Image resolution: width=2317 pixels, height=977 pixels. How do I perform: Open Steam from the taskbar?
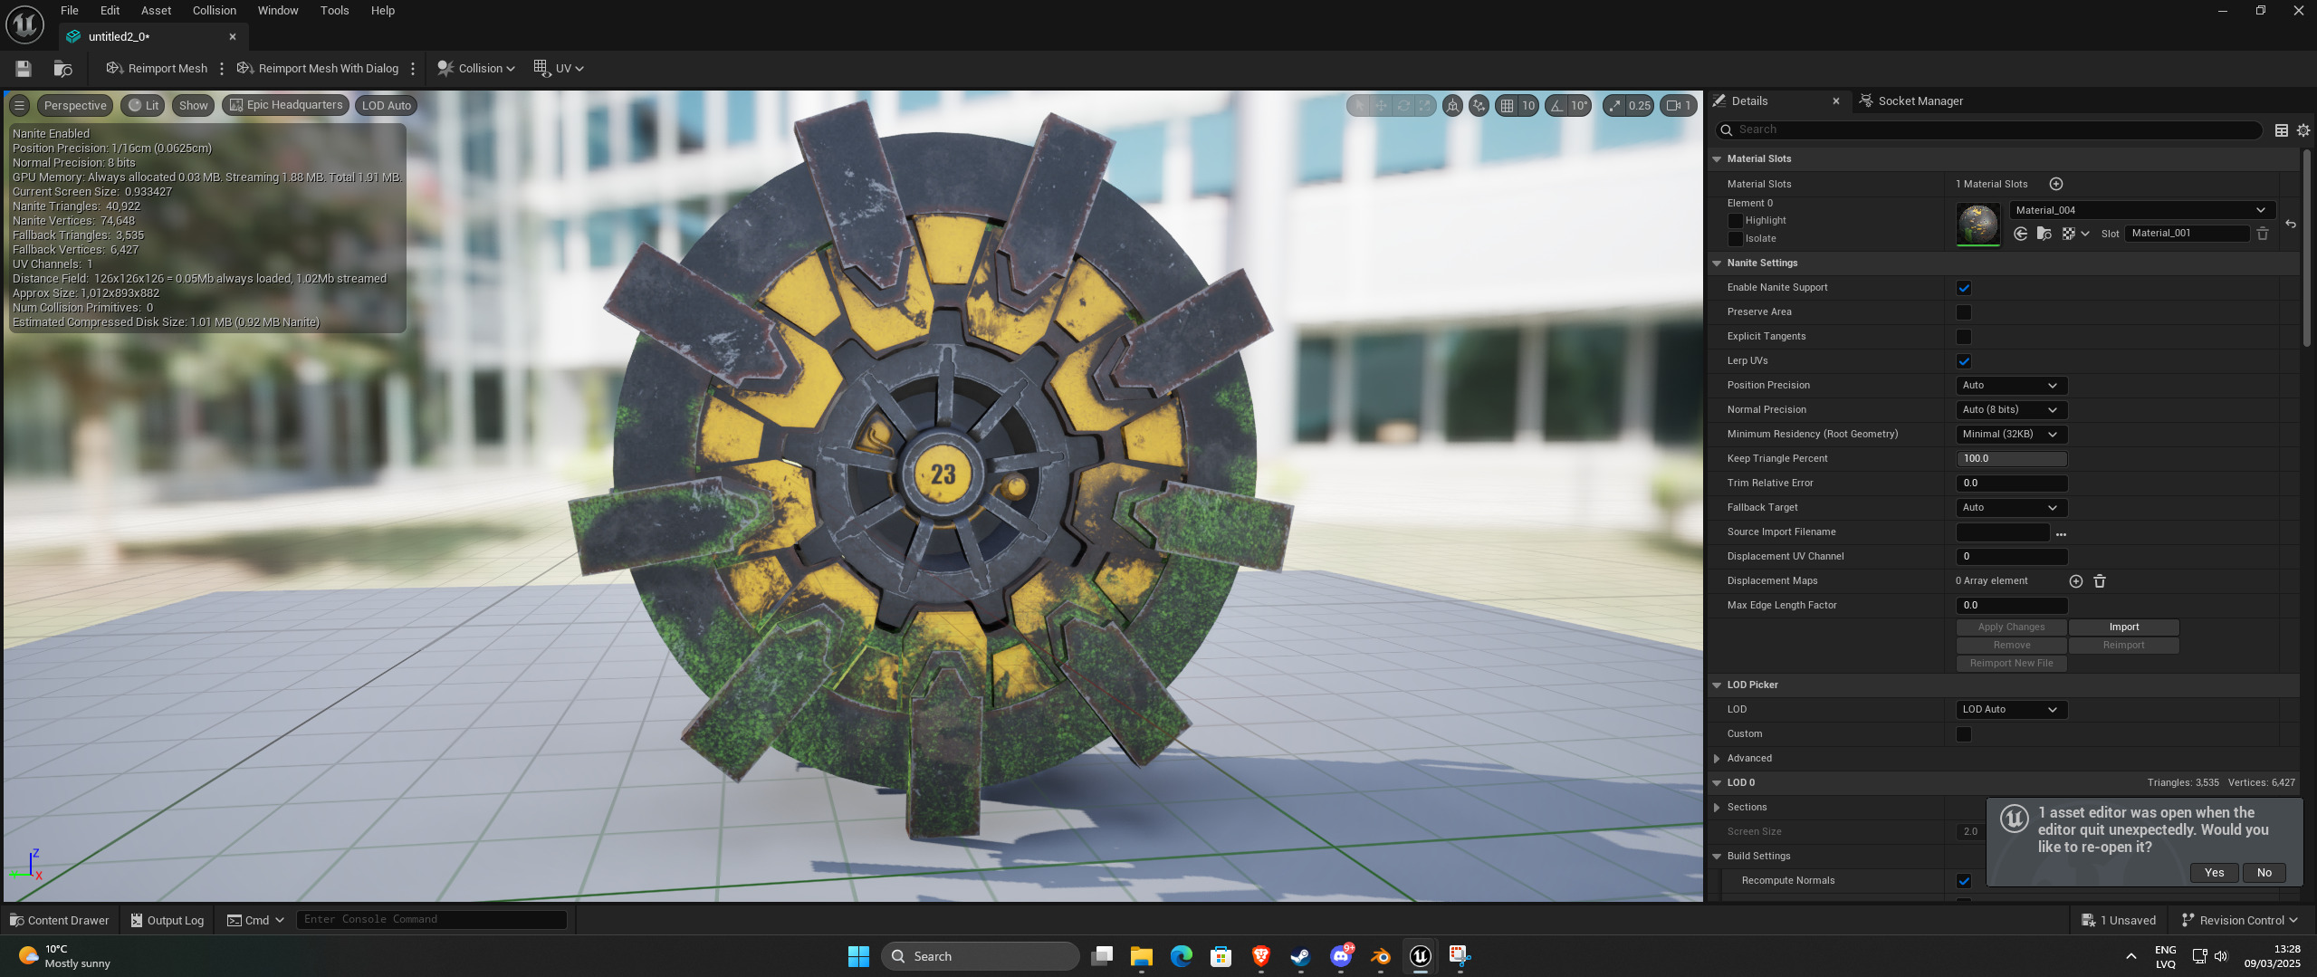1300,956
